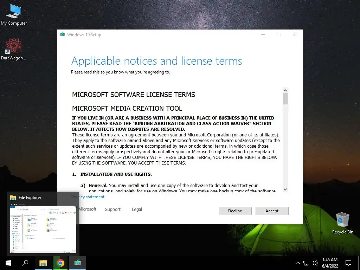Screen dimensions: 360x270
Task: Click the 'MICROSOFT MEDIA CREATION TOOL' heading
Action: 127,108
